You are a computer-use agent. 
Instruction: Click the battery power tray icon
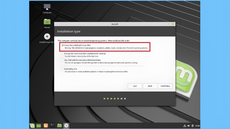pos(193,126)
